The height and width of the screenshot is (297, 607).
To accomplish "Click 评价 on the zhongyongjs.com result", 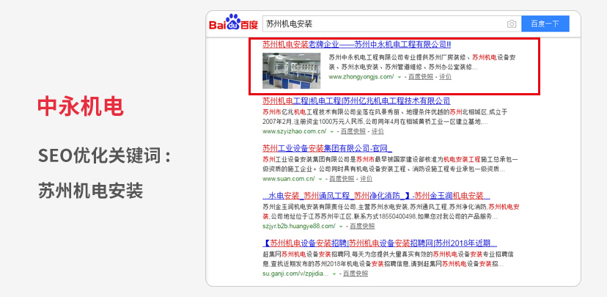I will 445,76.
